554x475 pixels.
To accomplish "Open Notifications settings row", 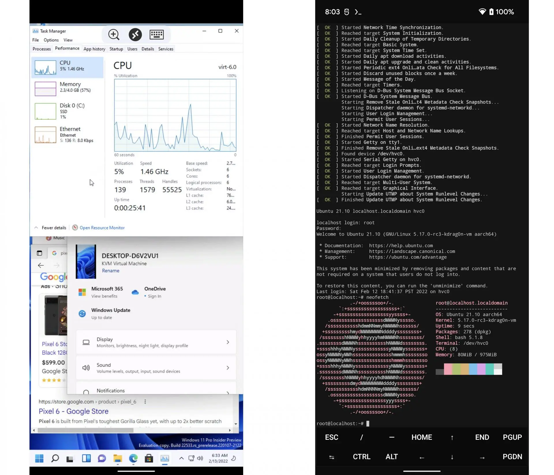I will (156, 388).
